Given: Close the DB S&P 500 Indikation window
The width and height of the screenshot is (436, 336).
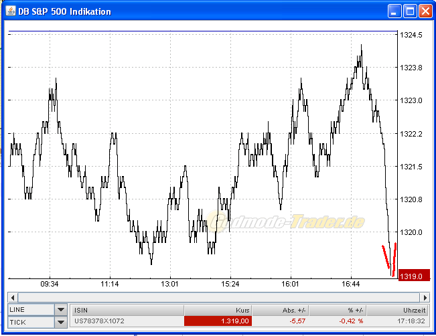Looking at the screenshot, I should pos(425,11).
